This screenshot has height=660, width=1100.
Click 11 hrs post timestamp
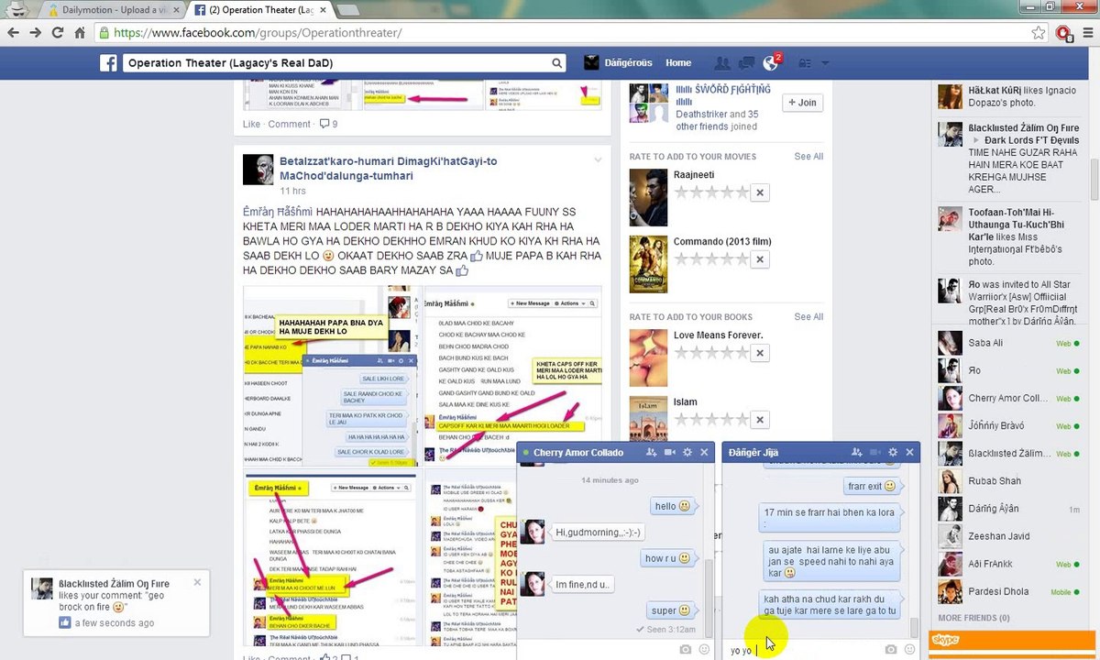coord(292,191)
